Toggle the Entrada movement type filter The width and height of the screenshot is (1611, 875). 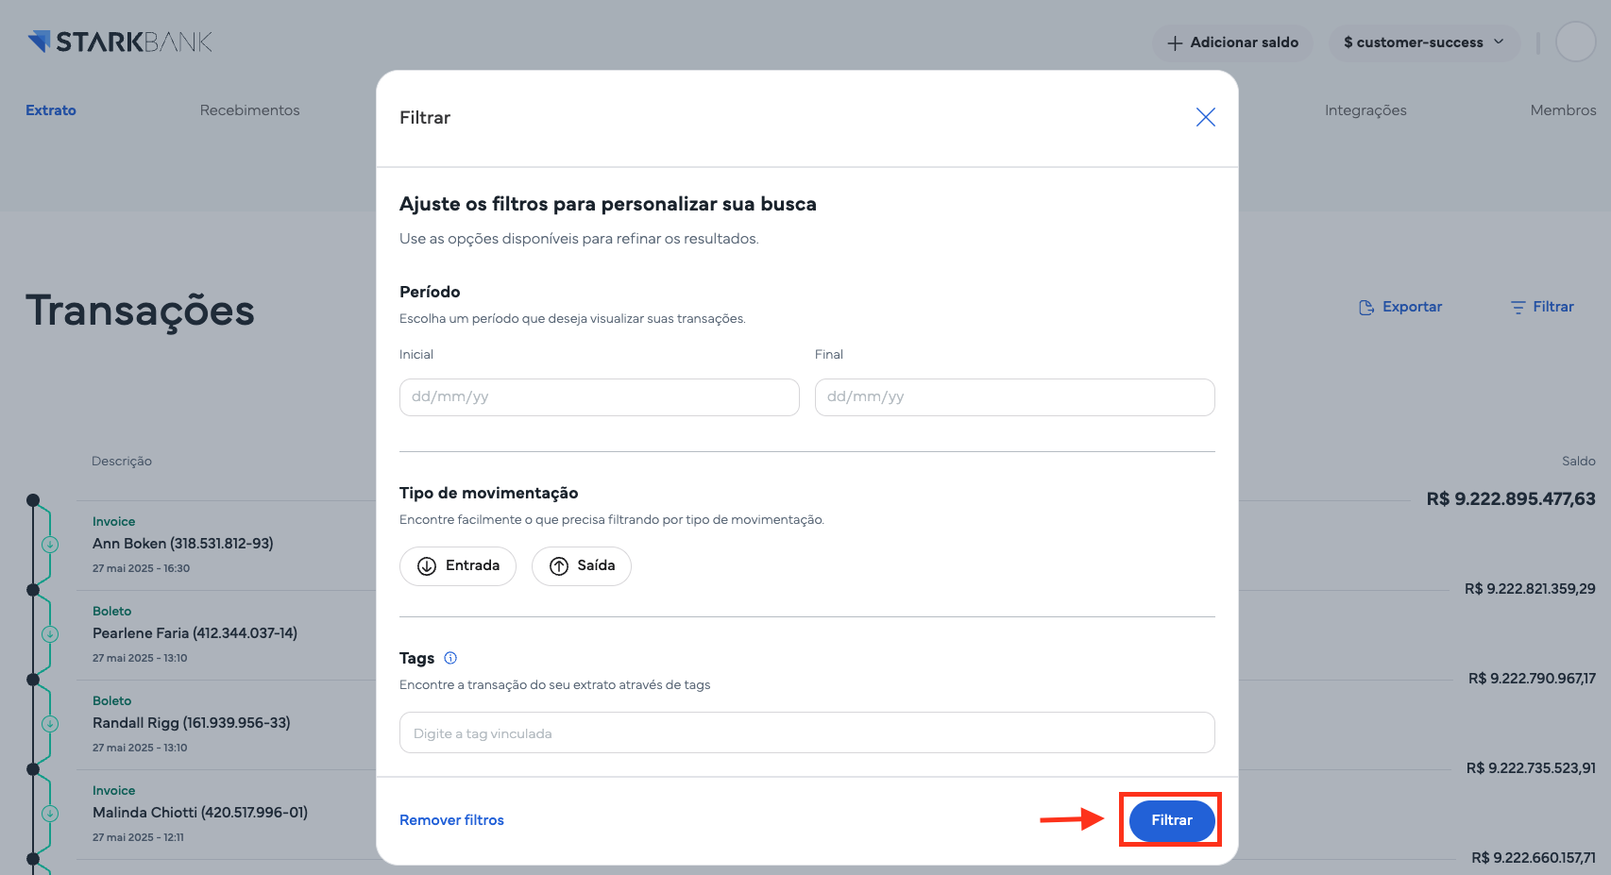458,566
